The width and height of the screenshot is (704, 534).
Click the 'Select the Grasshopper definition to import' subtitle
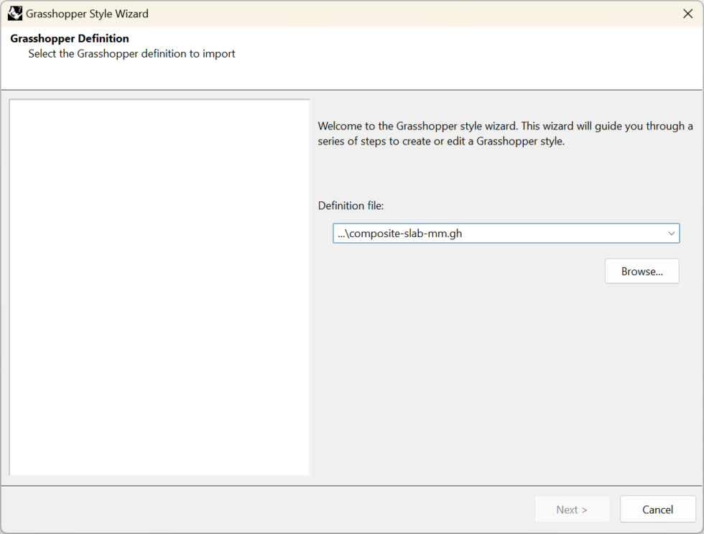coord(131,54)
